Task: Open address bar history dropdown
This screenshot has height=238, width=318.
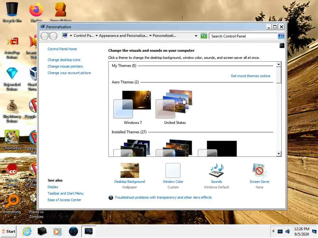Action: (x=196, y=36)
